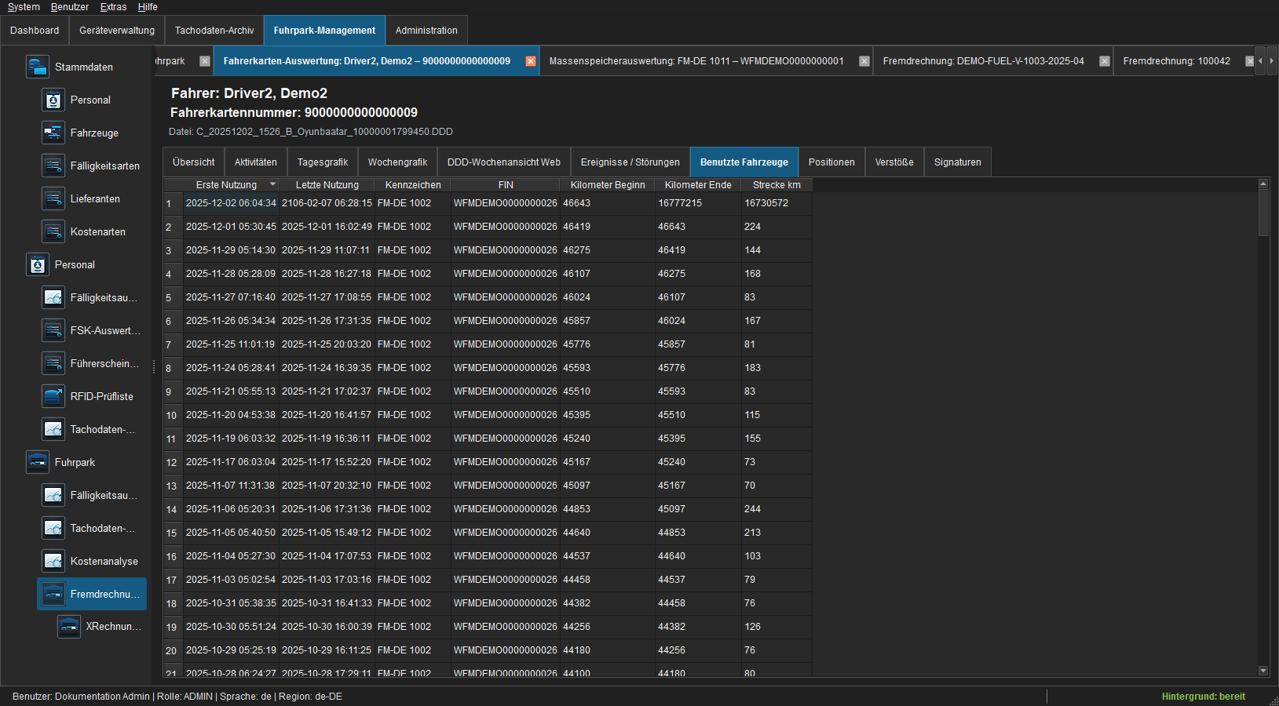Show previous document tabs with left arrow

pos(1260,60)
